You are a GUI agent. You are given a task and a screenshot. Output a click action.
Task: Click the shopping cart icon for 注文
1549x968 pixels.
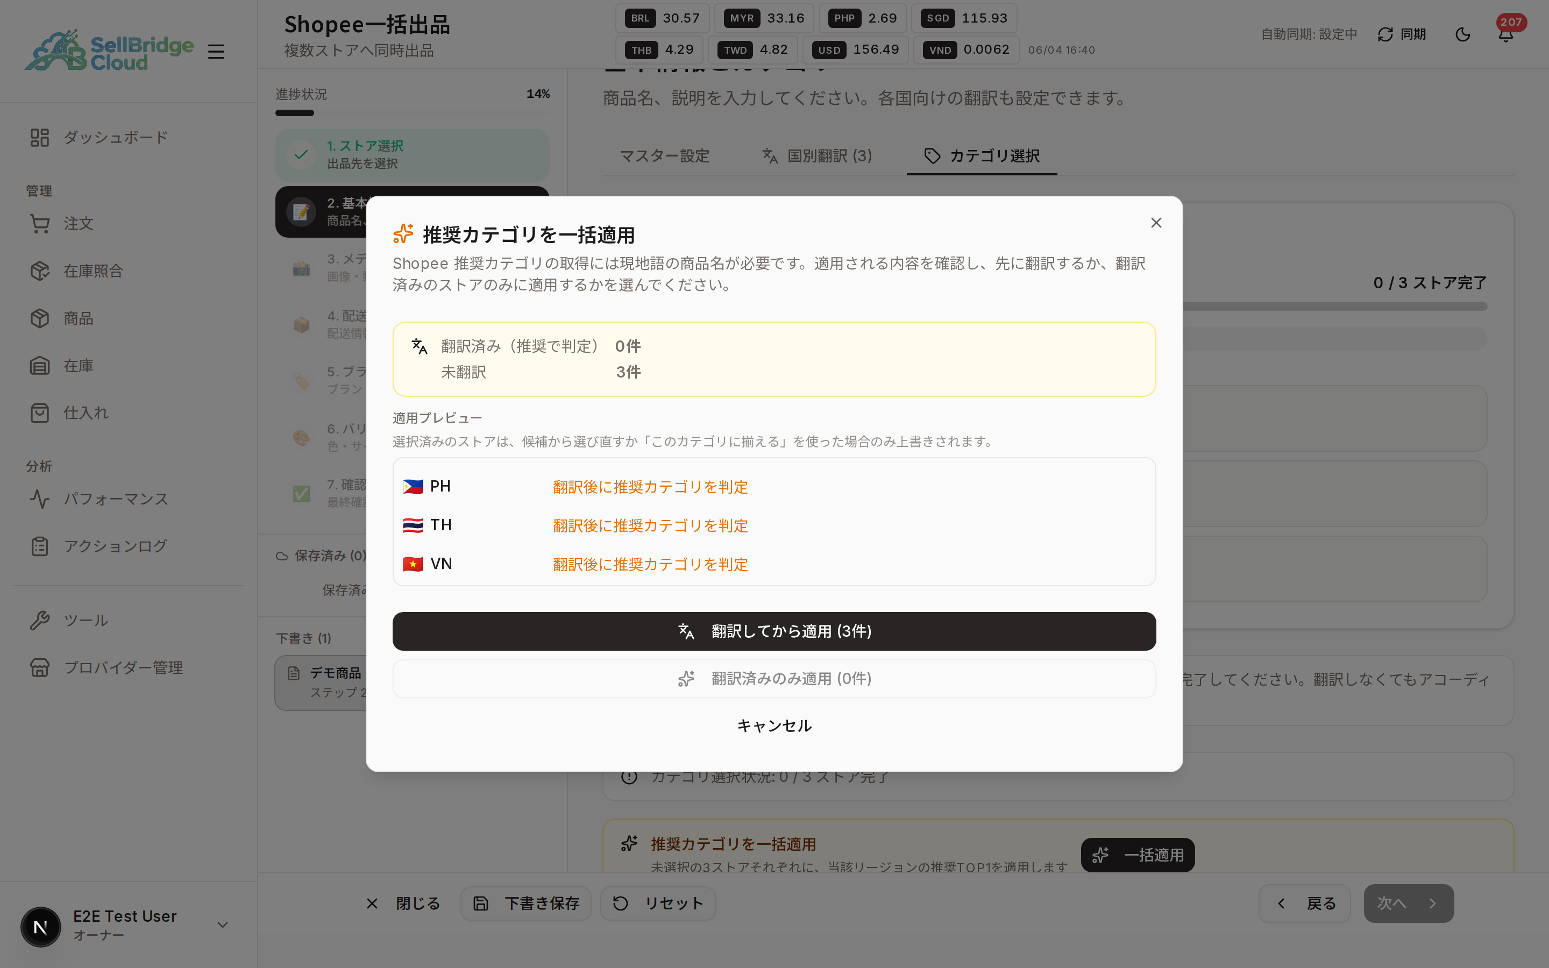pos(40,223)
